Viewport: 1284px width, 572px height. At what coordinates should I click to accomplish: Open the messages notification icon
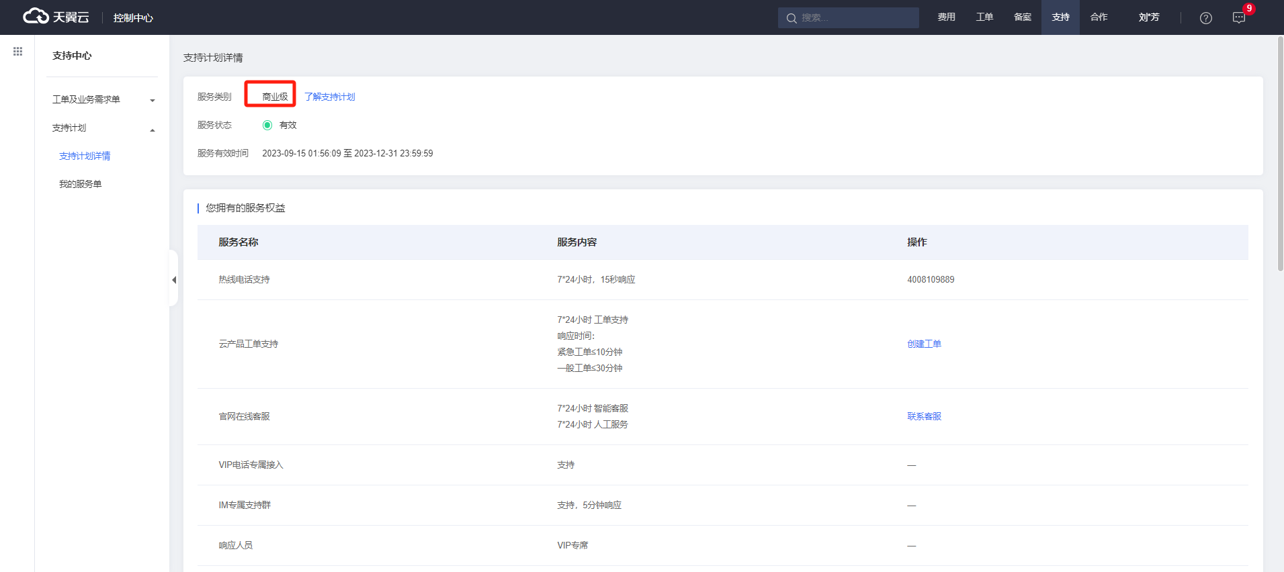point(1239,18)
